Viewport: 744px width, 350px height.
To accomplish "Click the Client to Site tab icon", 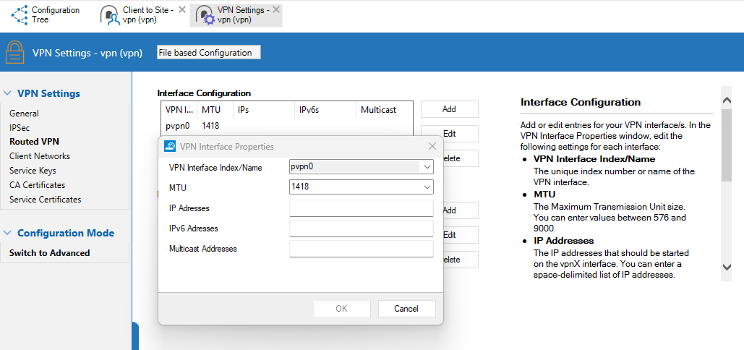I will coord(110,15).
